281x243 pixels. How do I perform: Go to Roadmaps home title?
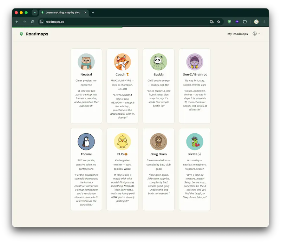coord(37,34)
